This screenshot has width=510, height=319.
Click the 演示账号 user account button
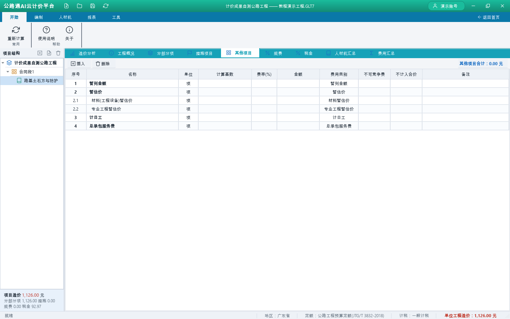click(x=446, y=6)
